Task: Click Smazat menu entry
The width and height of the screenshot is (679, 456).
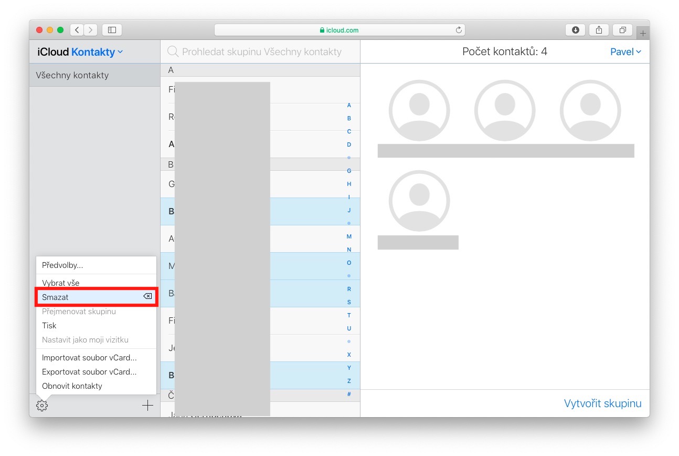Action: [96, 297]
